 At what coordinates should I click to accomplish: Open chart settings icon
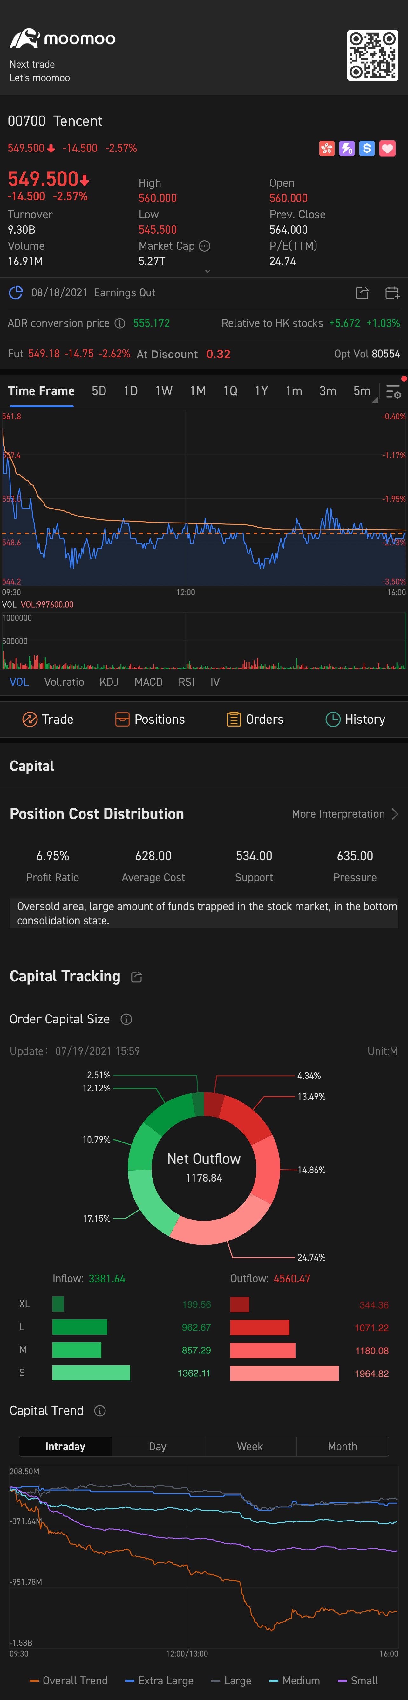point(393,392)
